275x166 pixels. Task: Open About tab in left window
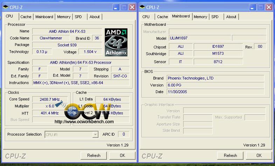click(95, 17)
